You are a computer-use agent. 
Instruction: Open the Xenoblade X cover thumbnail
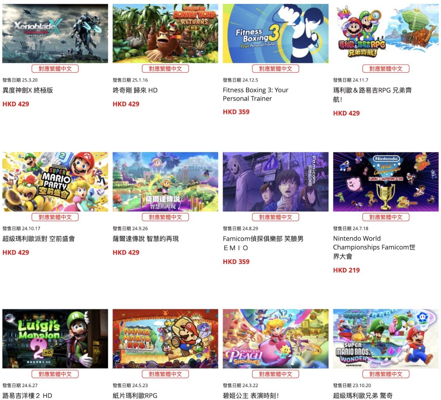[x=55, y=33]
